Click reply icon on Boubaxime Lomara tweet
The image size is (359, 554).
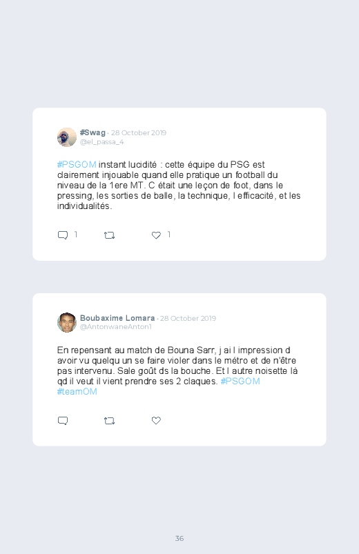click(63, 421)
